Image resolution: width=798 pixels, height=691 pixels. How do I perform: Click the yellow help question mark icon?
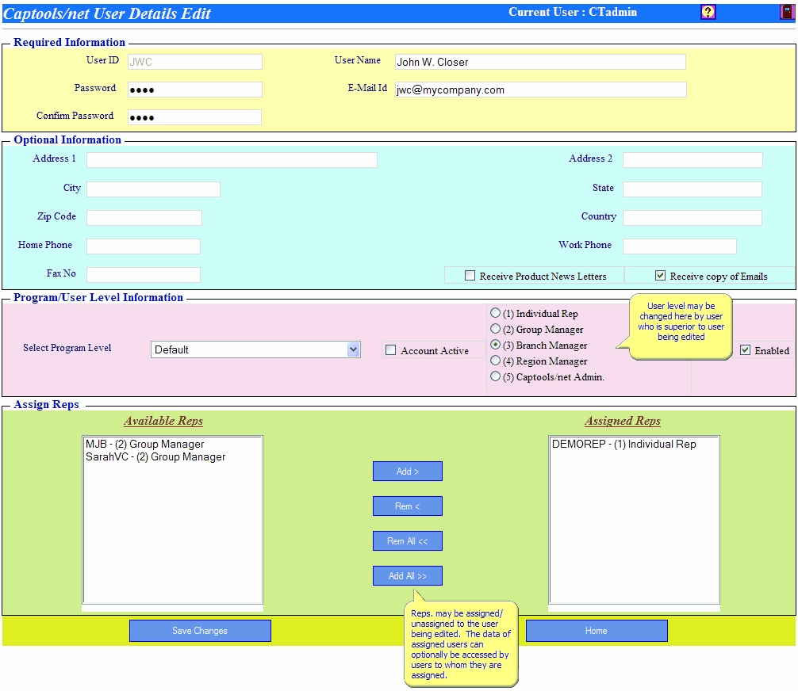click(x=708, y=12)
